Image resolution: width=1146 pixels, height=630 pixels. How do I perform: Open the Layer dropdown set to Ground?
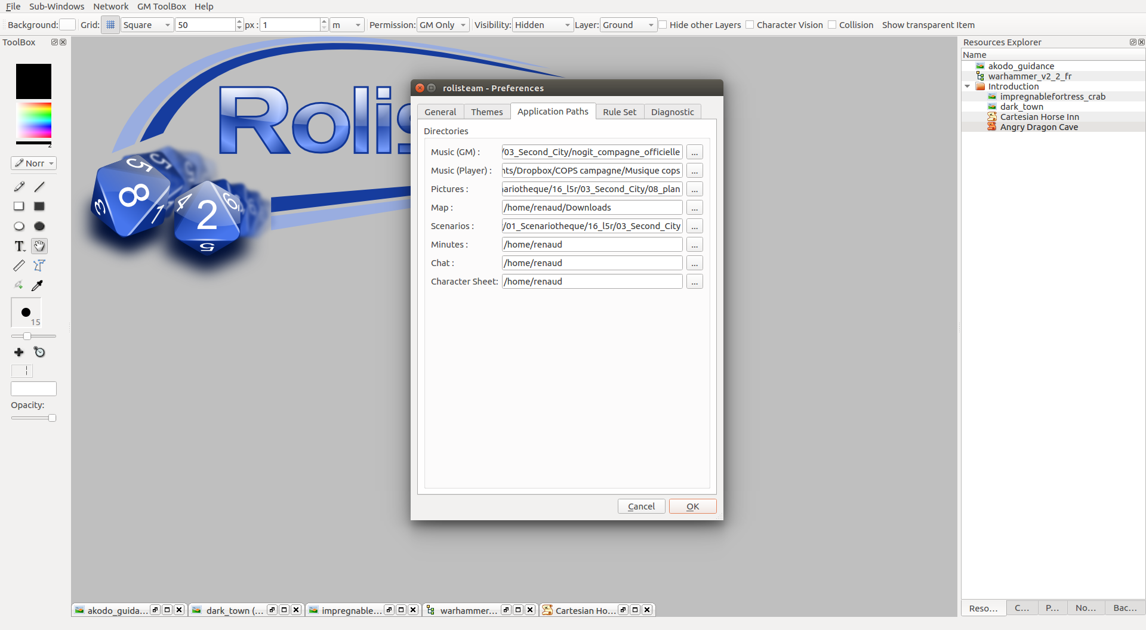[x=628, y=25]
